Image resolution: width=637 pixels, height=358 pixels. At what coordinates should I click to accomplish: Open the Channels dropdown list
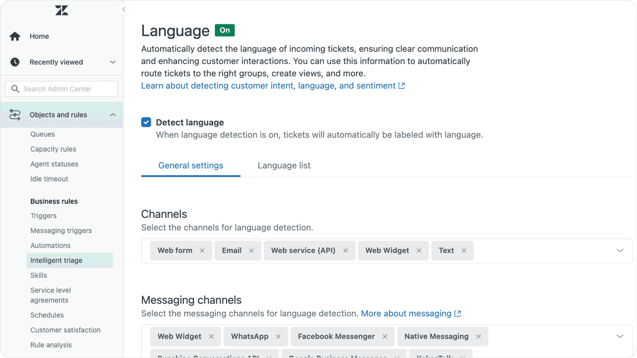click(620, 251)
